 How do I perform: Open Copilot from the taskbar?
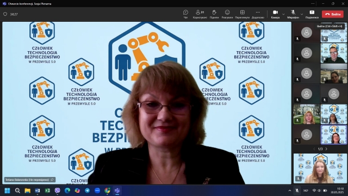tap(77, 191)
